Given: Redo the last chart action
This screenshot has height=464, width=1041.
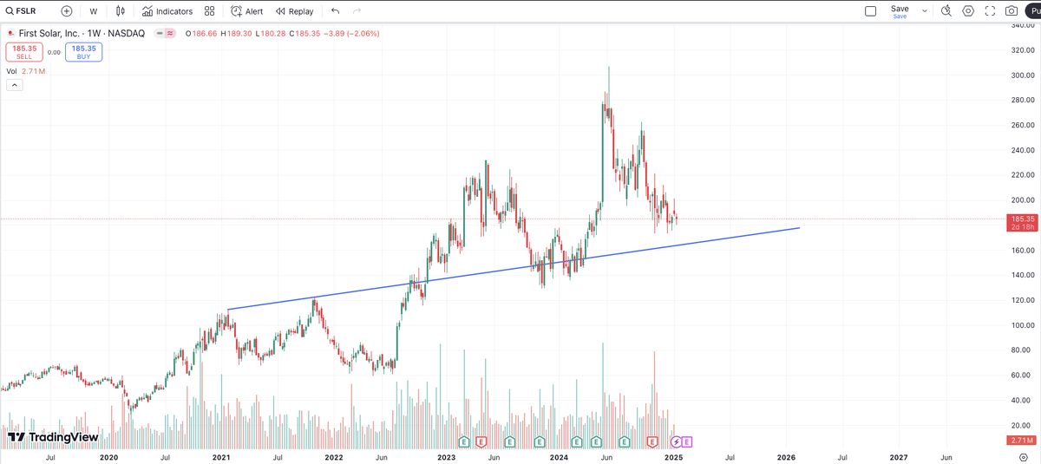Looking at the screenshot, I should (x=357, y=11).
